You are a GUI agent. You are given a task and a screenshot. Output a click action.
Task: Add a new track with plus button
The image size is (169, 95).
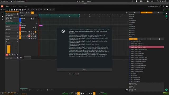click(x=21, y=58)
